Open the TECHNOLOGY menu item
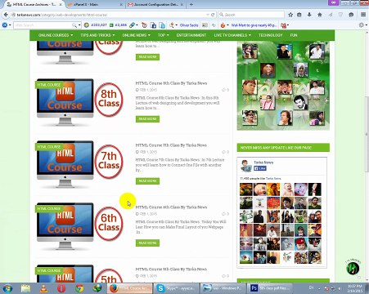Image resolution: width=369 pixels, height=294 pixels. pyautogui.click(x=271, y=35)
